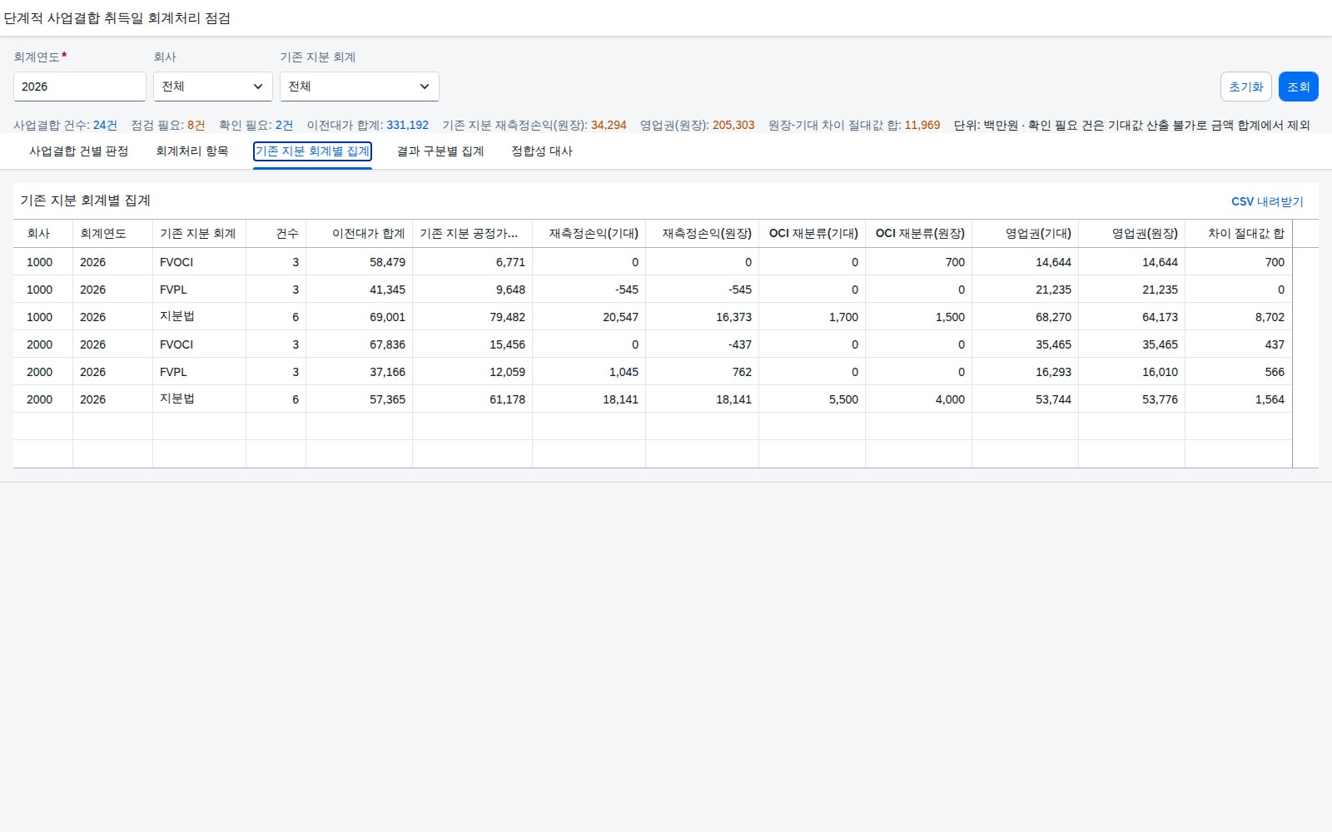The height and width of the screenshot is (832, 1332).
Task: Focus the 회계연도 input field showing 2026
Action: click(x=80, y=87)
